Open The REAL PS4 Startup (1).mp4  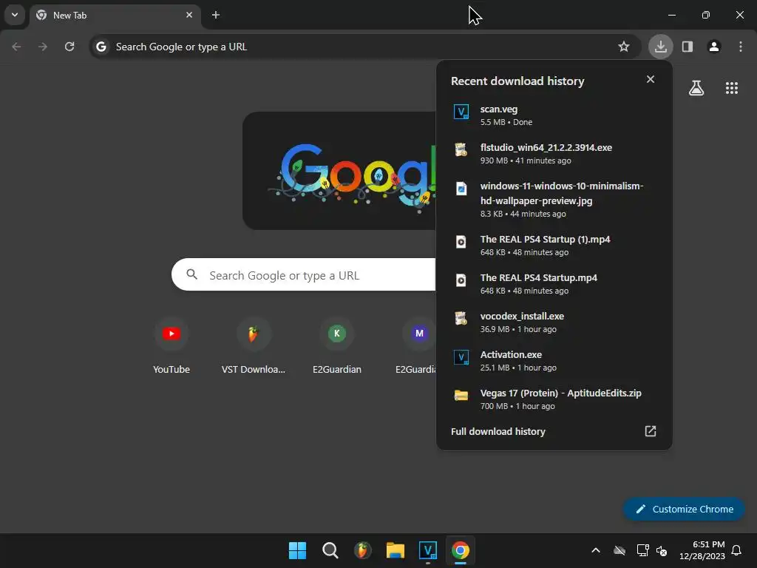coord(554,246)
